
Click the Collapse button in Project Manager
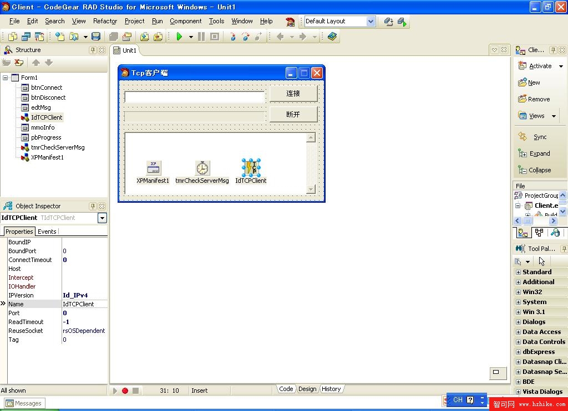tap(535, 170)
